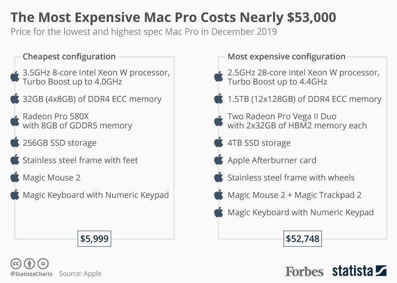397x283 pixels.
Task: Click the $52,748 price box
Action: 302,239
